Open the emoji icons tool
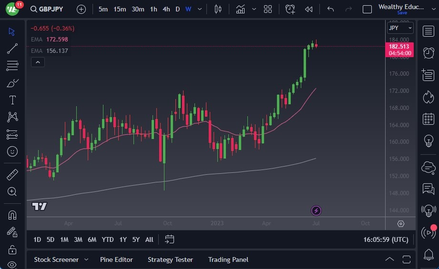439x269 pixels. (x=12, y=151)
